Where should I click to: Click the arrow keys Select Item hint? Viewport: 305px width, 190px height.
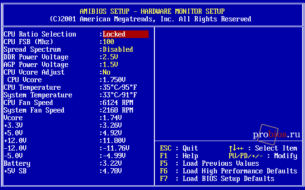point(263,148)
